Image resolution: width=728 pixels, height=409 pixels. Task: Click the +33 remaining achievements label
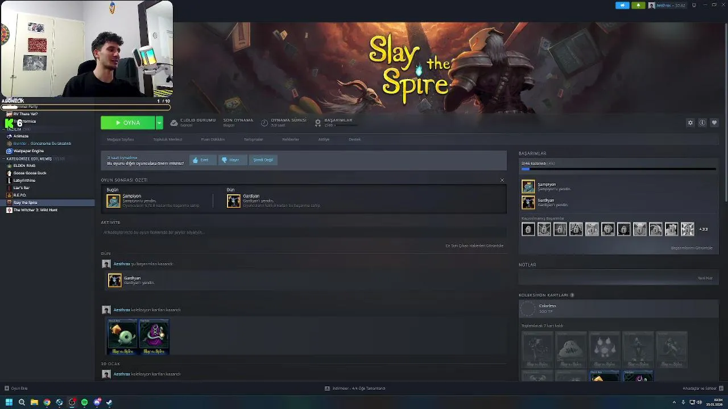704,229
